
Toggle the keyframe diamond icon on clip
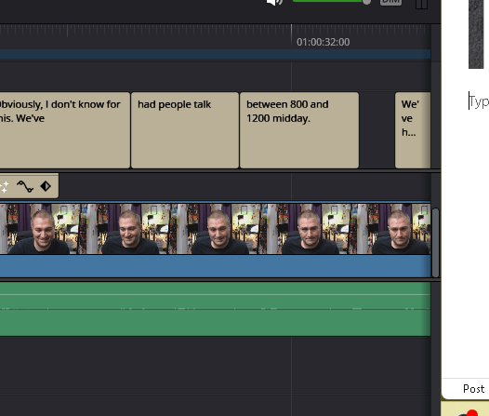(x=46, y=186)
